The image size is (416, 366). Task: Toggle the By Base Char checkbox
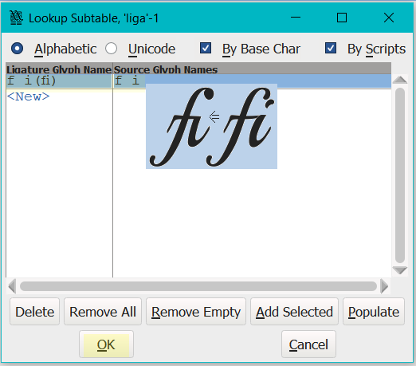(x=206, y=48)
